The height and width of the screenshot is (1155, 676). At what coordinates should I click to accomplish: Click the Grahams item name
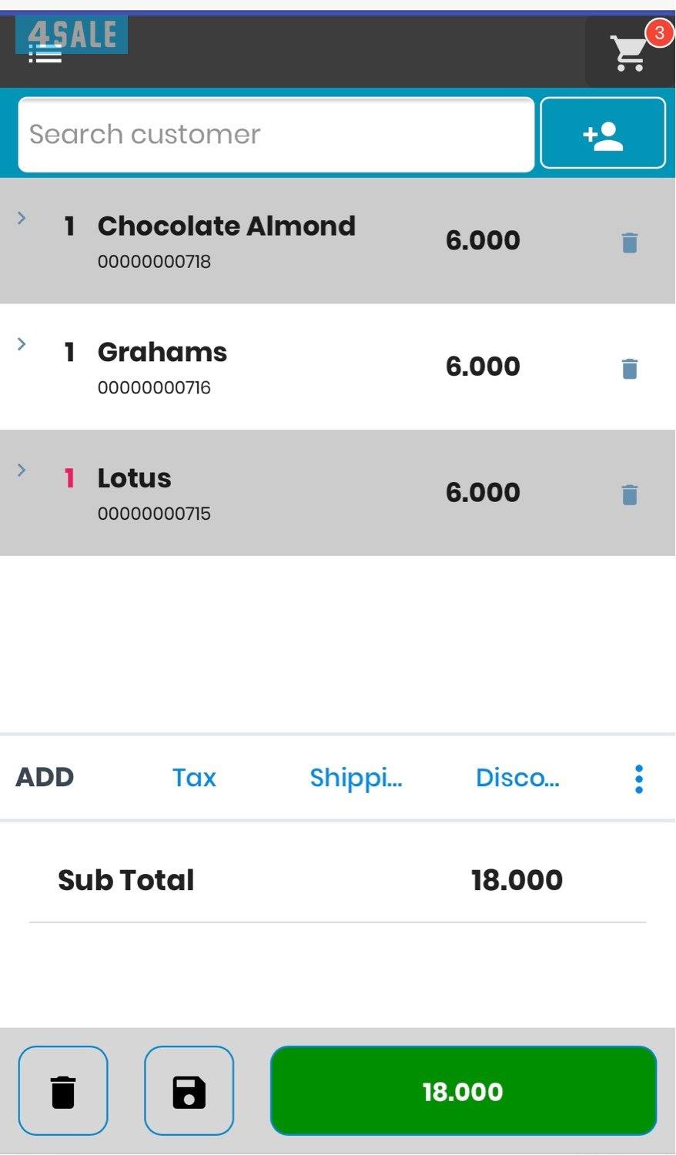[x=162, y=352]
